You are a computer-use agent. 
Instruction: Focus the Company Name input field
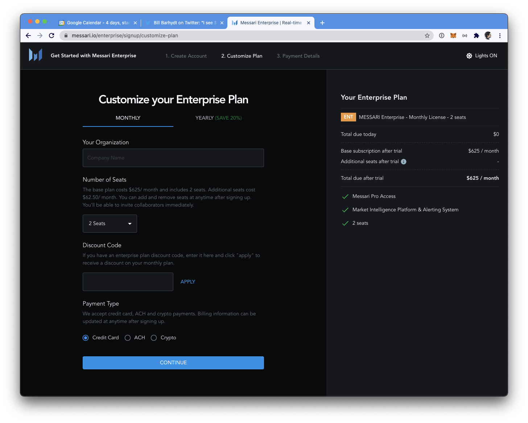coord(173,158)
